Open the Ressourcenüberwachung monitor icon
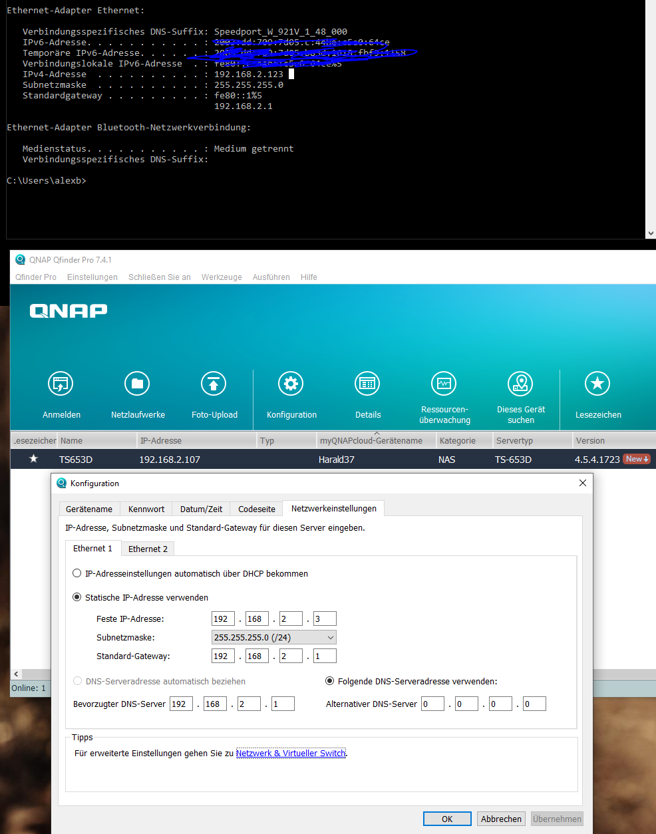The width and height of the screenshot is (656, 834). (x=444, y=384)
